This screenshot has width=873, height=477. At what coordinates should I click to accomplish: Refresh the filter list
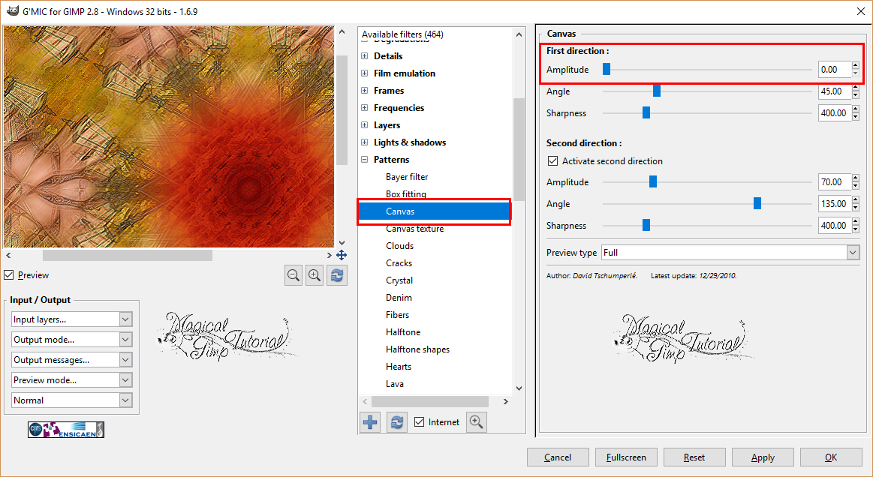[x=396, y=421]
